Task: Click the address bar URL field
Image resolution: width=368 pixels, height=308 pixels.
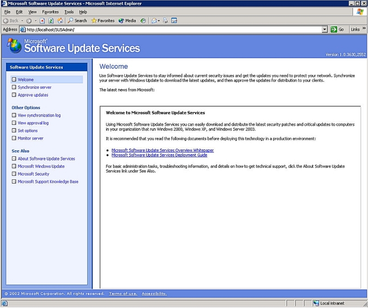Action: [x=174, y=30]
